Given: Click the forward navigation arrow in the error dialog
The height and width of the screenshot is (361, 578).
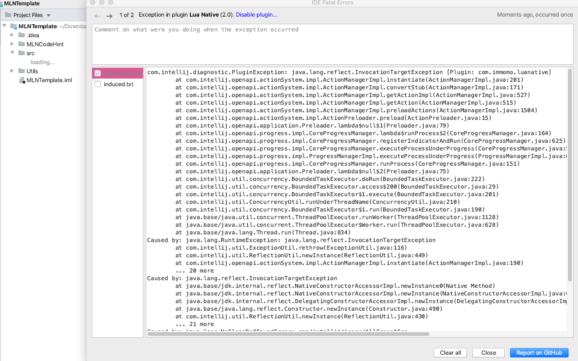Looking at the screenshot, I should [108, 15].
